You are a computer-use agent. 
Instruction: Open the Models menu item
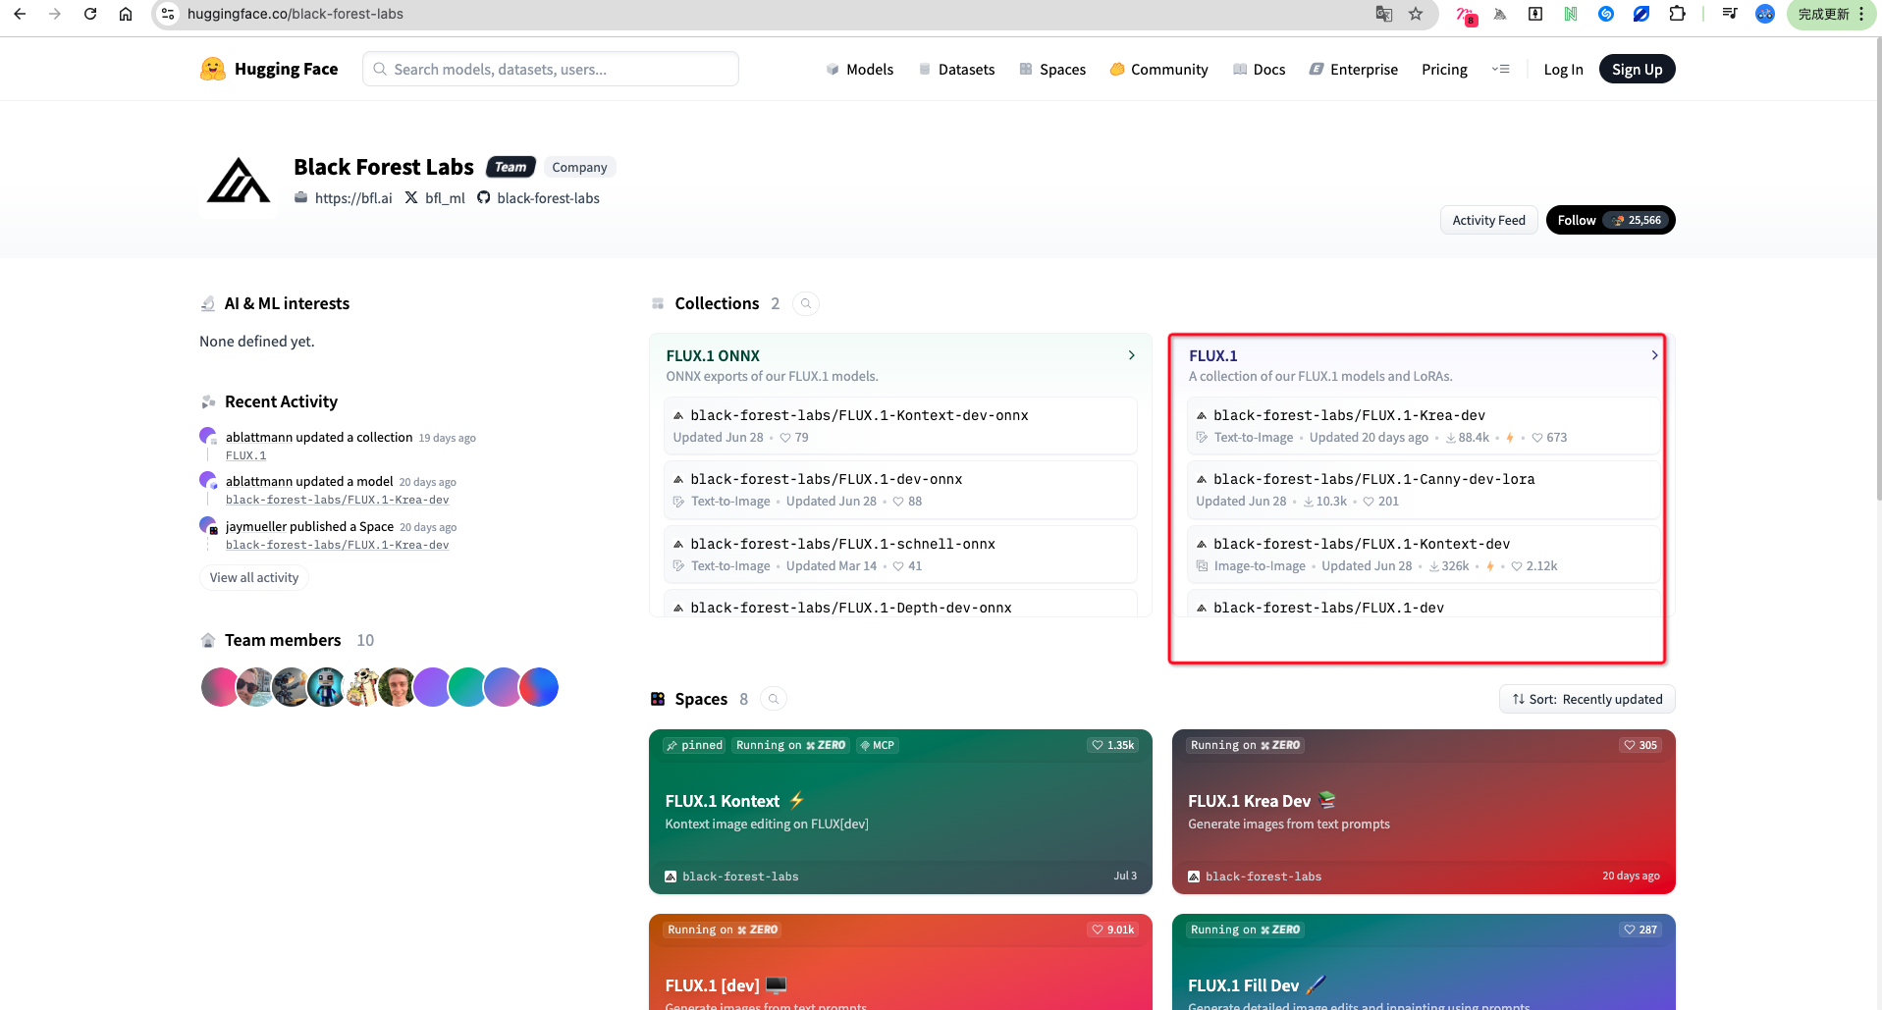point(860,69)
